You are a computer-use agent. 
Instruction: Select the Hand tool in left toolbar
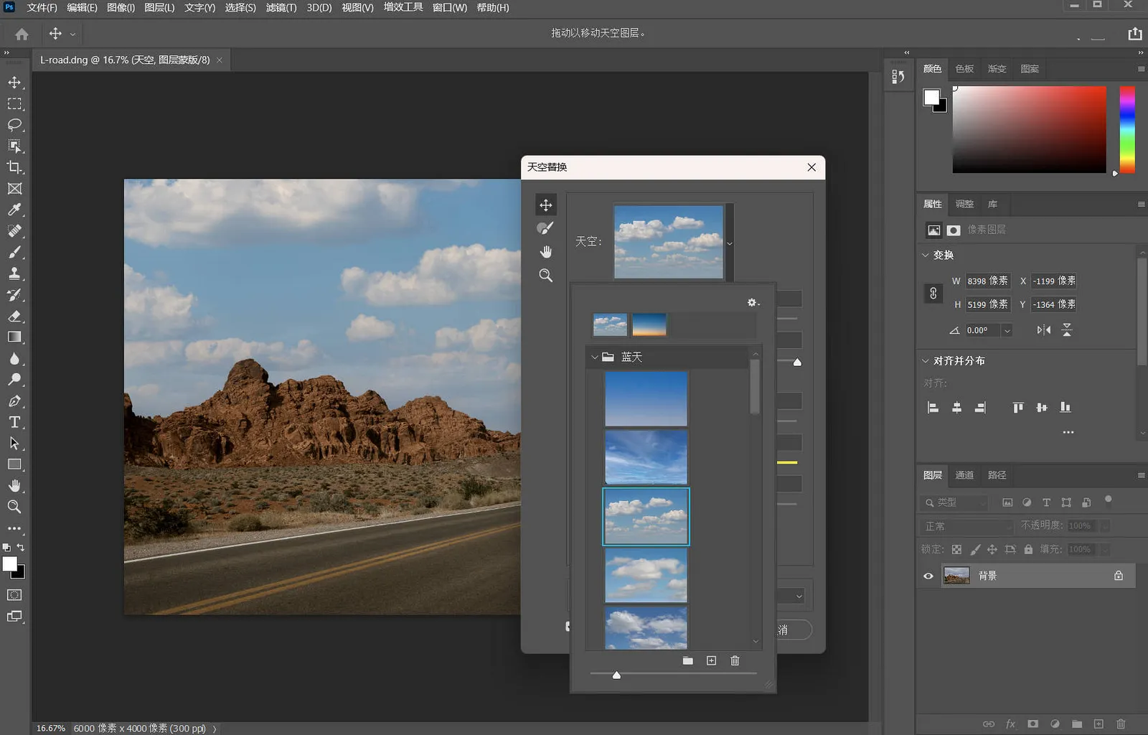14,485
